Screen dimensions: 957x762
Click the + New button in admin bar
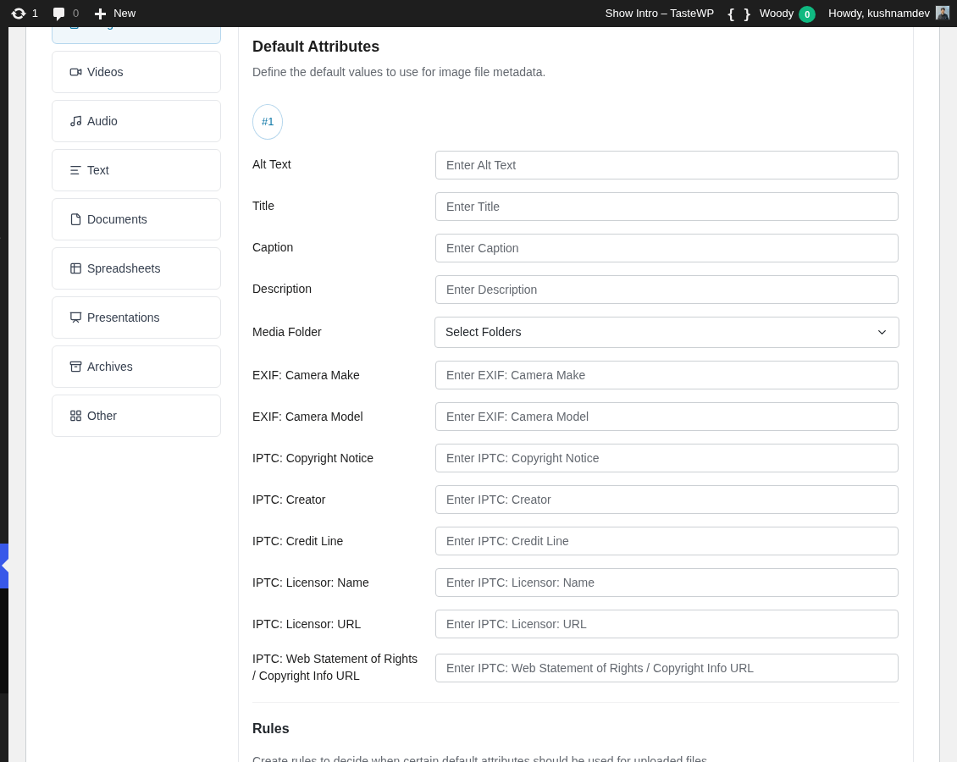point(114,14)
